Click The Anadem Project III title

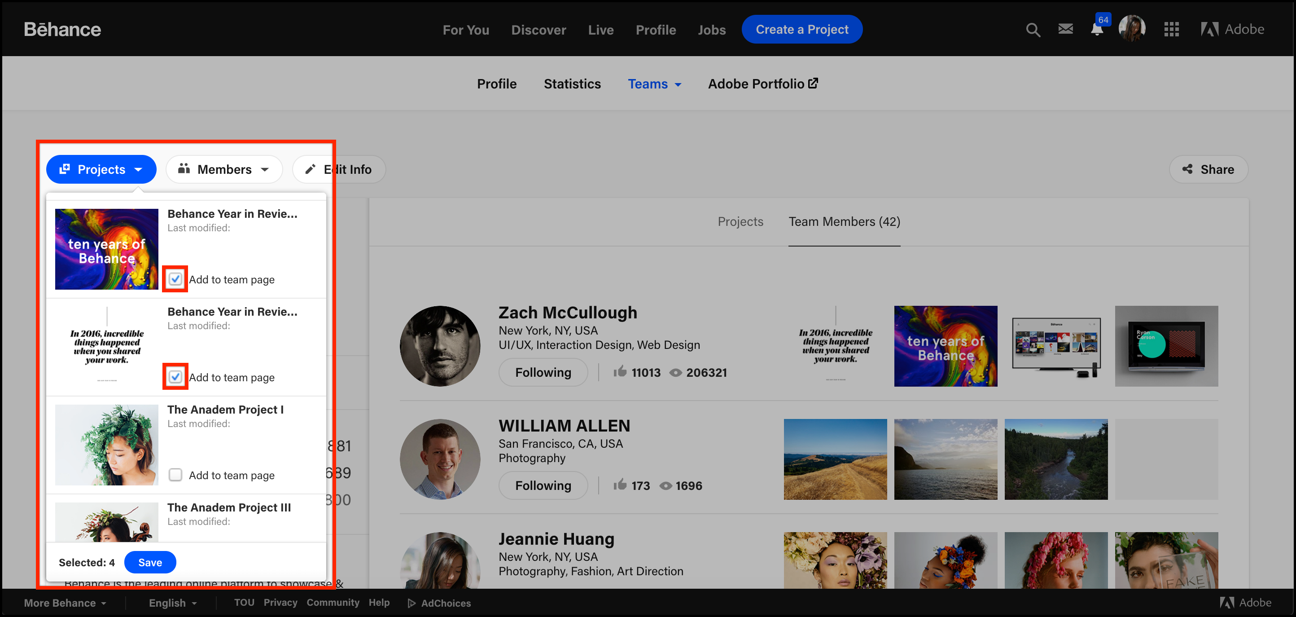(x=229, y=507)
